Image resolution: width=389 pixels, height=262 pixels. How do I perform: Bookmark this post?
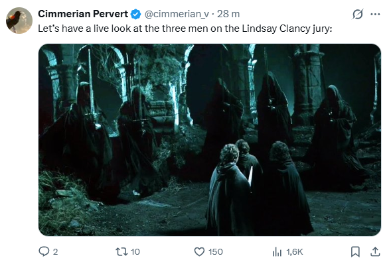point(355,251)
